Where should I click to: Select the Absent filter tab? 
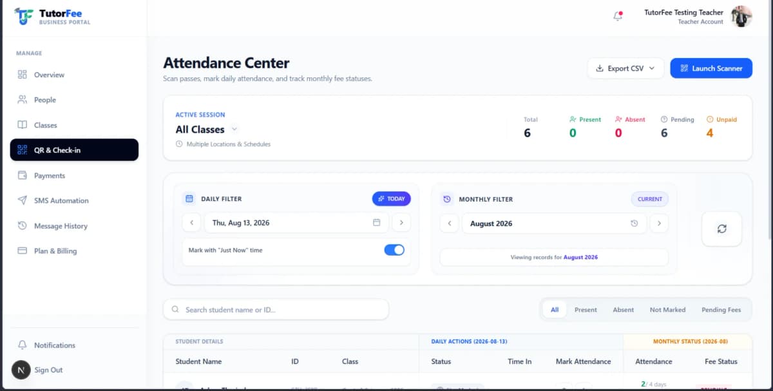point(623,310)
